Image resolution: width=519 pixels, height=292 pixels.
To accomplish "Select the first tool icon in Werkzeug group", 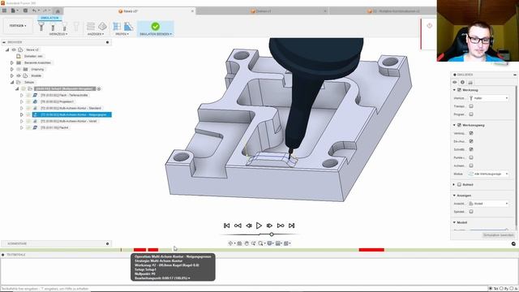I will [41, 26].
